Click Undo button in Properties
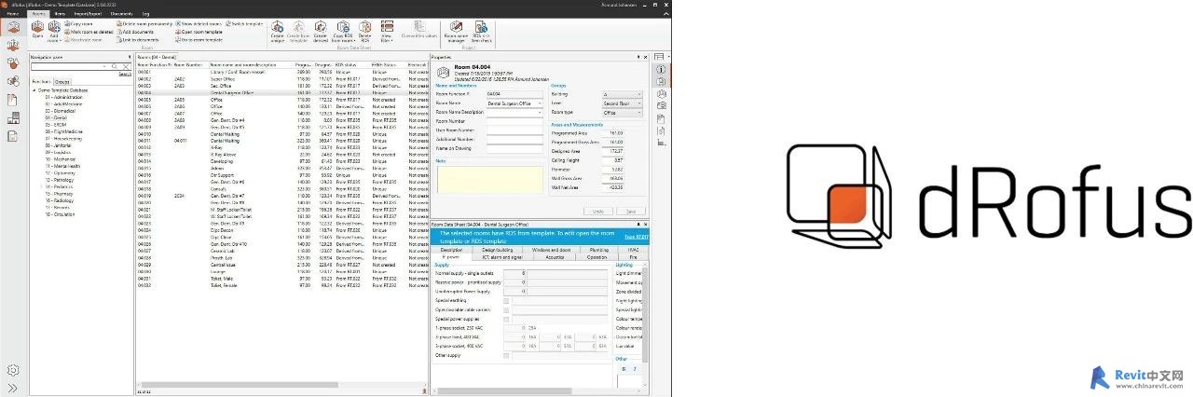This screenshot has width=1193, height=397. 598,212
